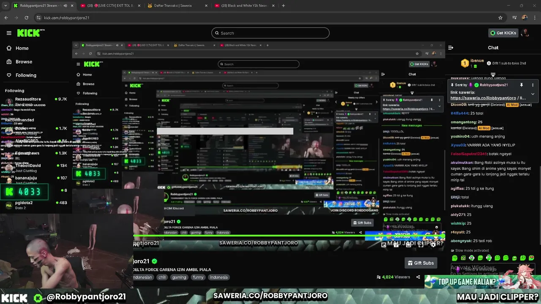Image resolution: width=541 pixels, height=304 pixels.
Task: Unpin the pinned chat message
Action: tap(522, 85)
